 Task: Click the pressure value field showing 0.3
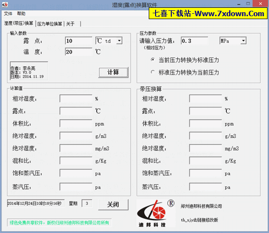point(194,41)
